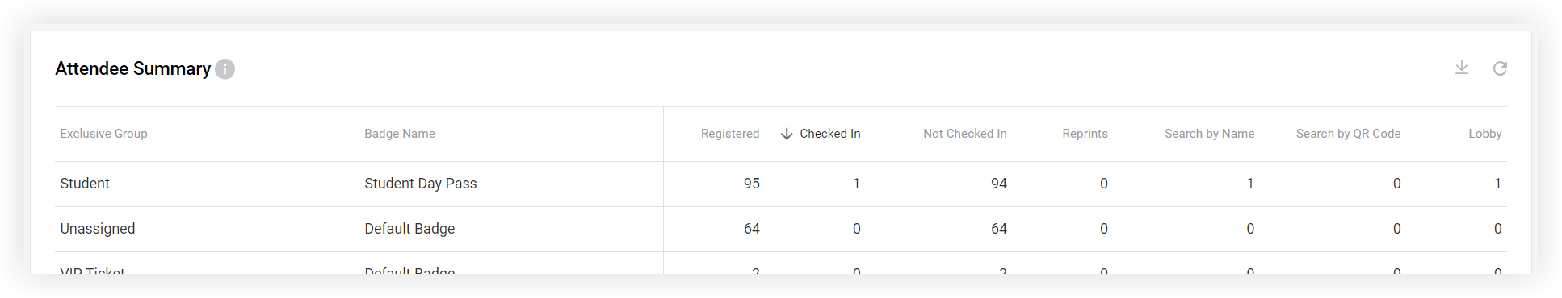Sort by Badge Name column
The width and height of the screenshot is (1562, 298).
[400, 134]
